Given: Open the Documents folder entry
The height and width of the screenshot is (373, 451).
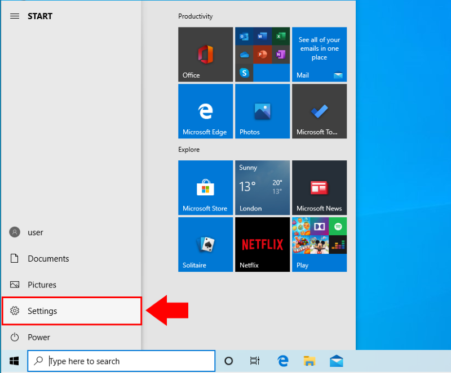Looking at the screenshot, I should coord(48,259).
